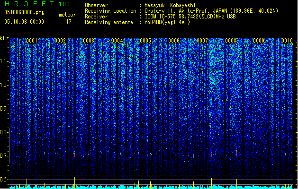Click the meteor count value 17

pyautogui.click(x=69, y=22)
